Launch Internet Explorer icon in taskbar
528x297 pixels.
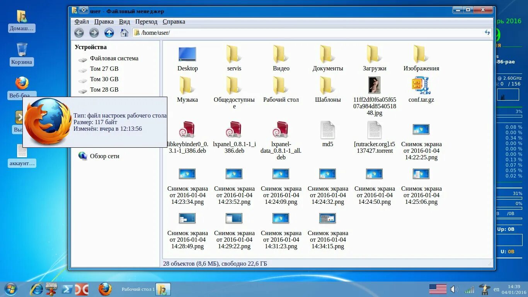[37, 289]
